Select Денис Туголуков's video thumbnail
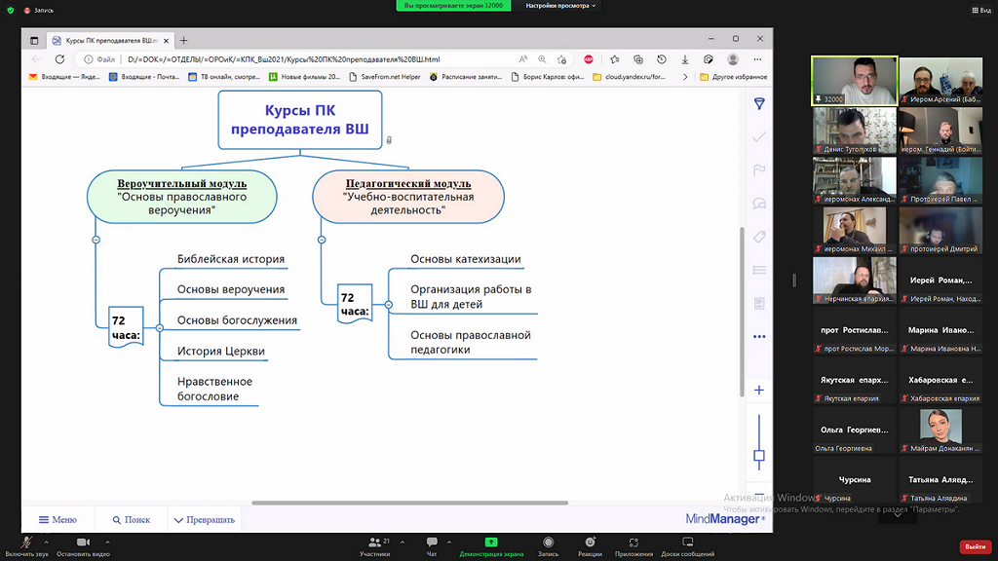Image resolution: width=998 pixels, height=561 pixels. (854, 131)
